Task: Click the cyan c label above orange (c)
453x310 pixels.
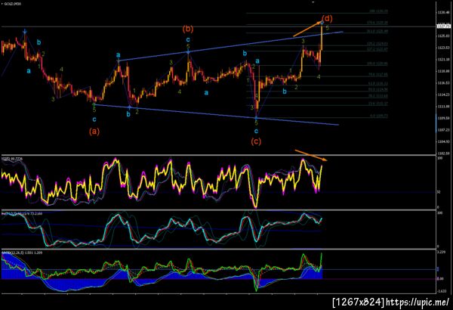Action: click(256, 131)
